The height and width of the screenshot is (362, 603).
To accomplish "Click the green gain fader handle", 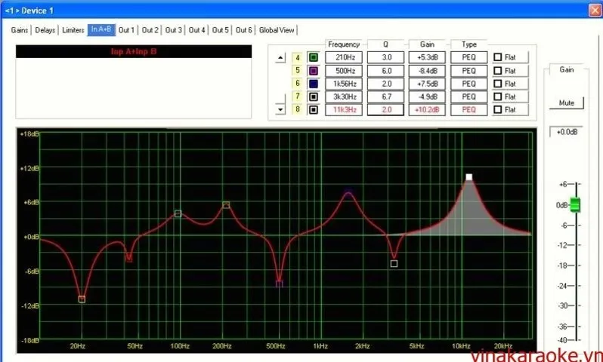I will (575, 204).
